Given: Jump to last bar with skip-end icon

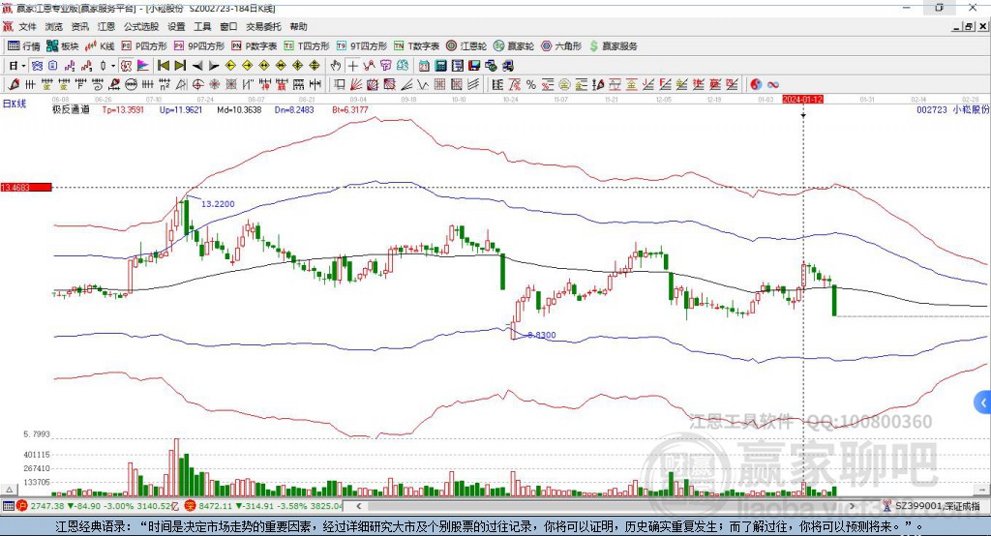Looking at the screenshot, I should 180,66.
